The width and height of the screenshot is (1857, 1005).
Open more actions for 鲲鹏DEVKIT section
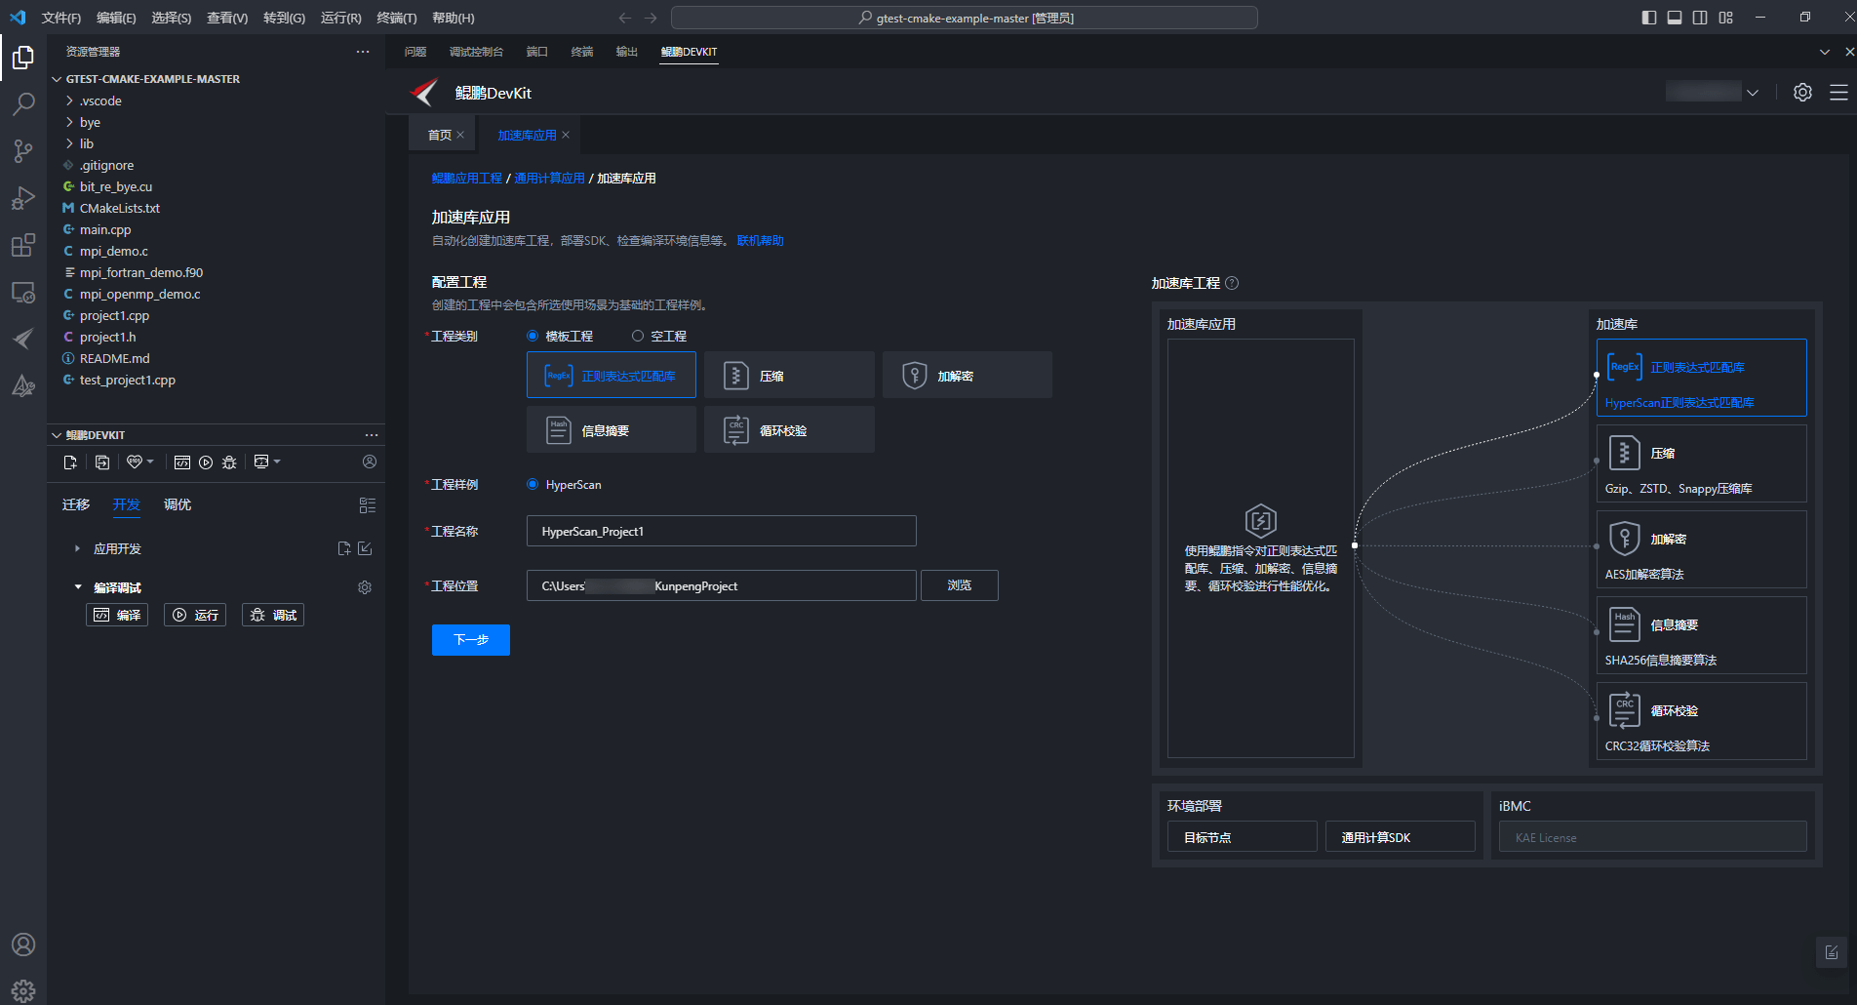tap(372, 435)
